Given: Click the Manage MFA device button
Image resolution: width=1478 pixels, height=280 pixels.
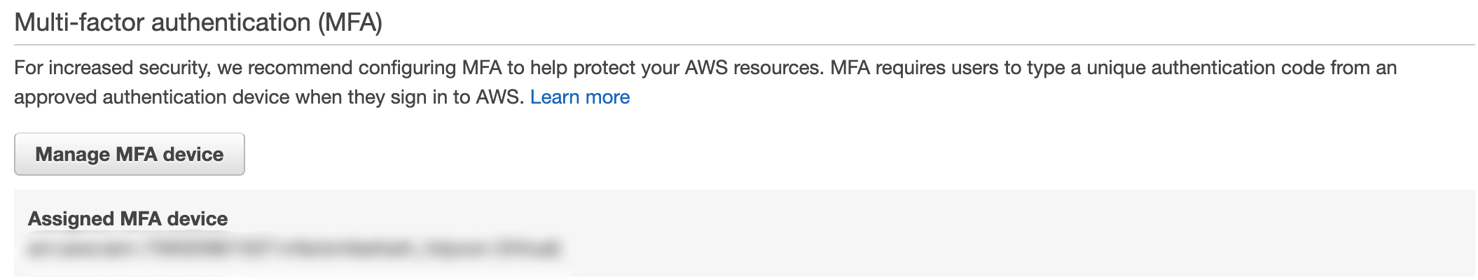Looking at the screenshot, I should pyautogui.click(x=130, y=154).
